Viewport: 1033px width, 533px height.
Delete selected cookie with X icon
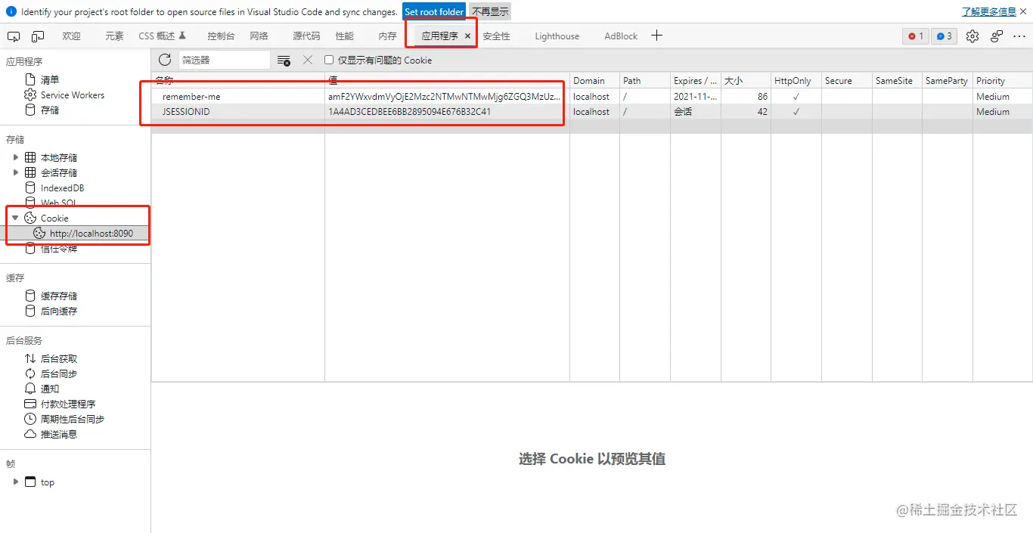pos(308,60)
